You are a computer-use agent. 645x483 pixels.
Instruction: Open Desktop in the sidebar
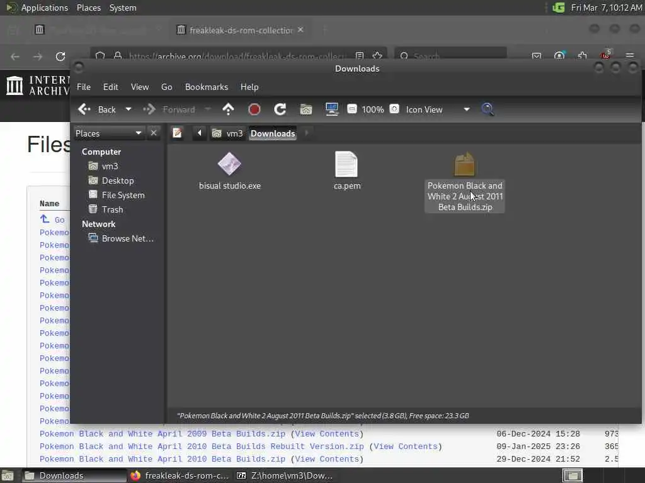click(111, 180)
